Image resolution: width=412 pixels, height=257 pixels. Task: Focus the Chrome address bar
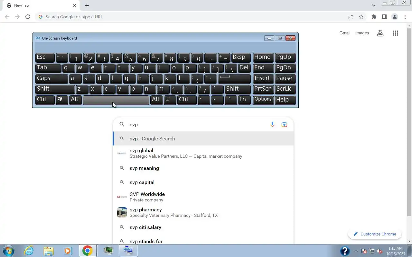(x=193, y=17)
